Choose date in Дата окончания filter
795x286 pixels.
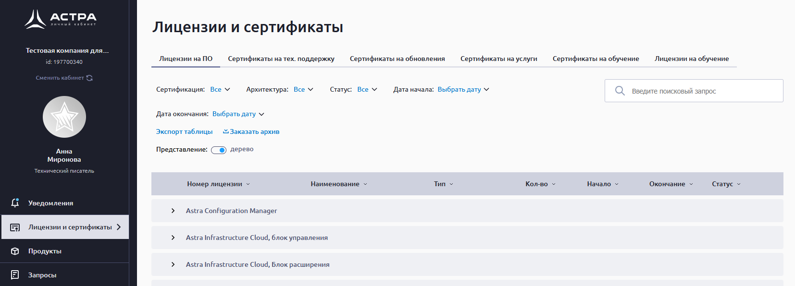tap(238, 114)
